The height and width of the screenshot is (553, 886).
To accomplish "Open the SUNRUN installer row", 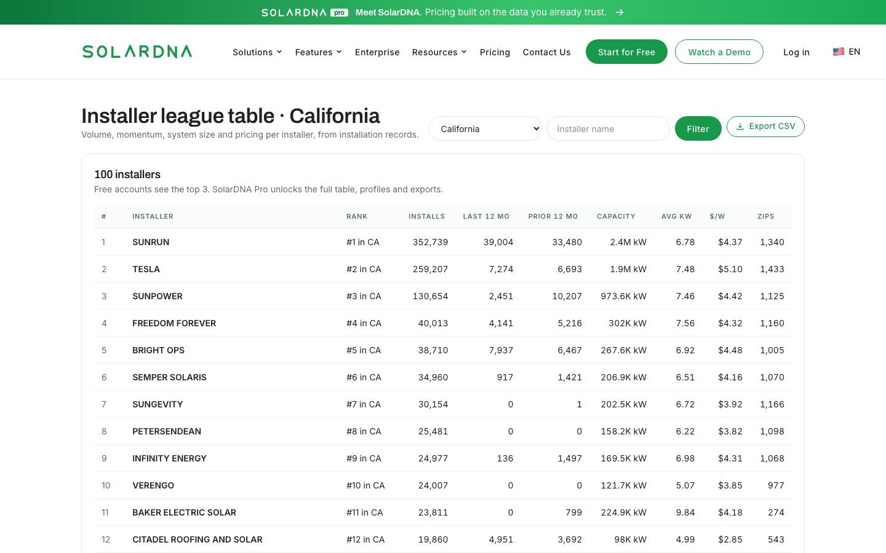I will 443,242.
